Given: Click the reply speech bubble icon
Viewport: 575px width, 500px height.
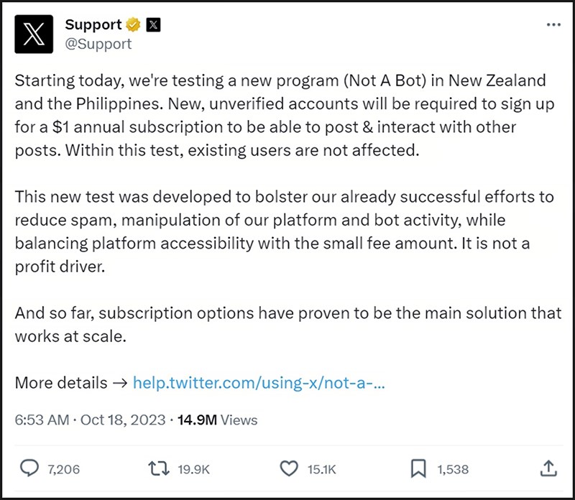Looking at the screenshot, I should pyautogui.click(x=29, y=468).
